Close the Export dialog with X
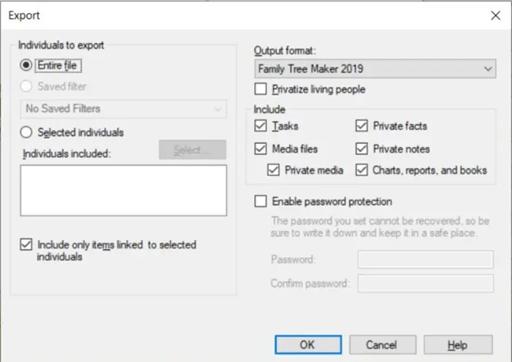 pyautogui.click(x=496, y=15)
